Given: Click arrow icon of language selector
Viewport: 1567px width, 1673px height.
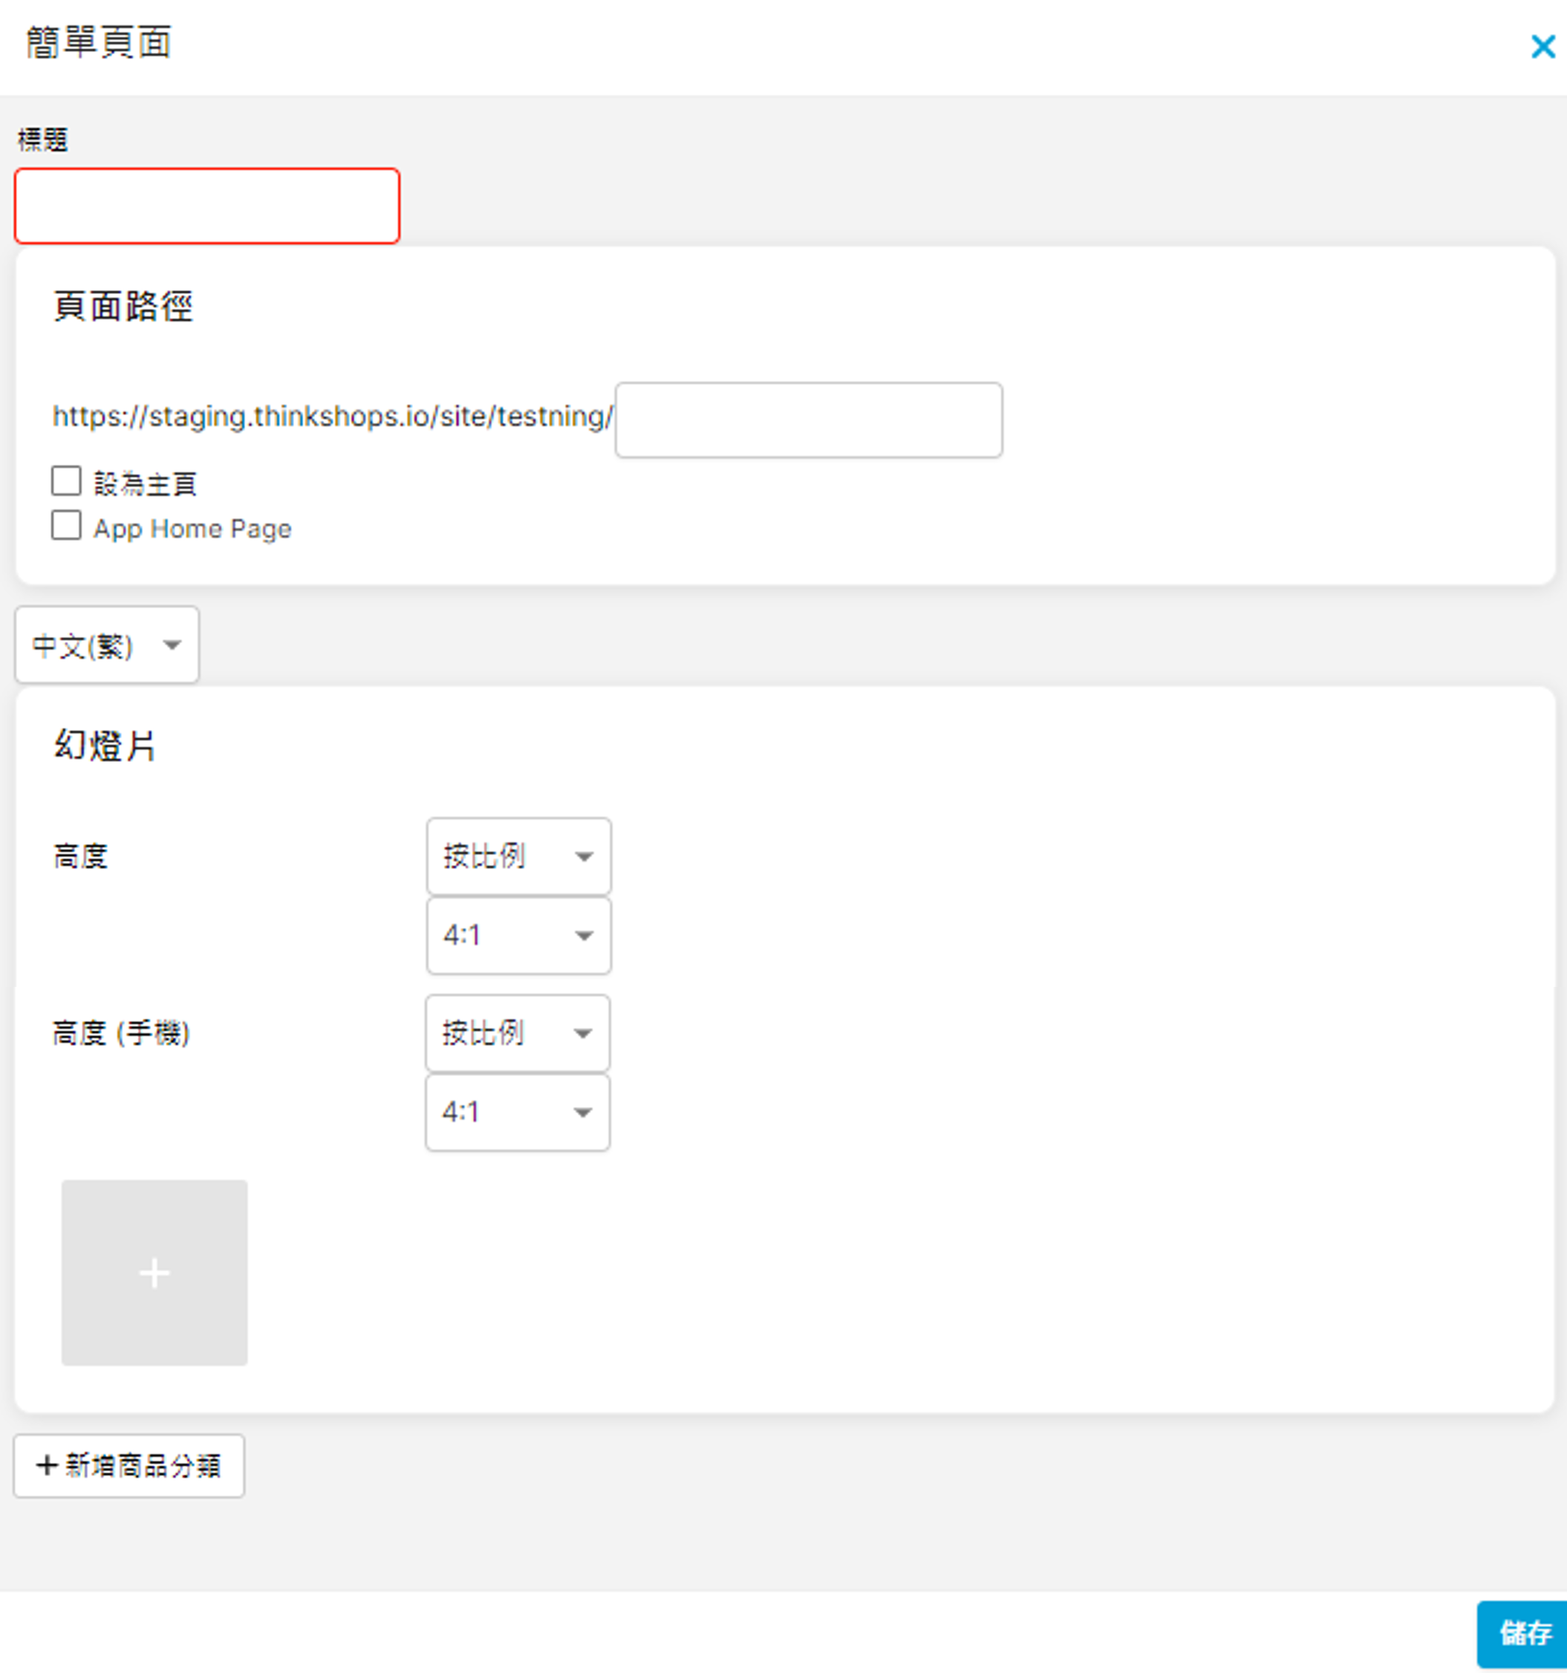Looking at the screenshot, I should pyautogui.click(x=172, y=645).
